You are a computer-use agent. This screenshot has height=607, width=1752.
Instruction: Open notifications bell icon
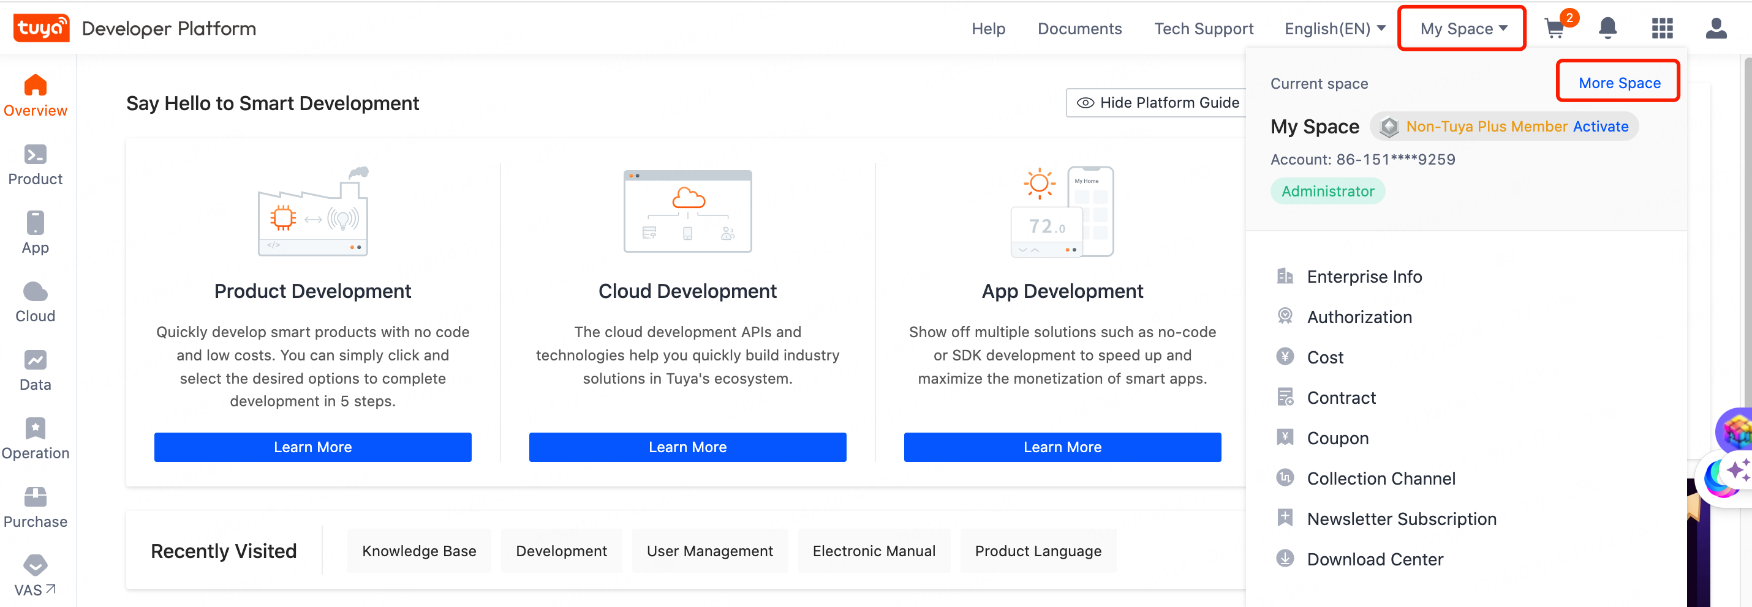coord(1608,28)
